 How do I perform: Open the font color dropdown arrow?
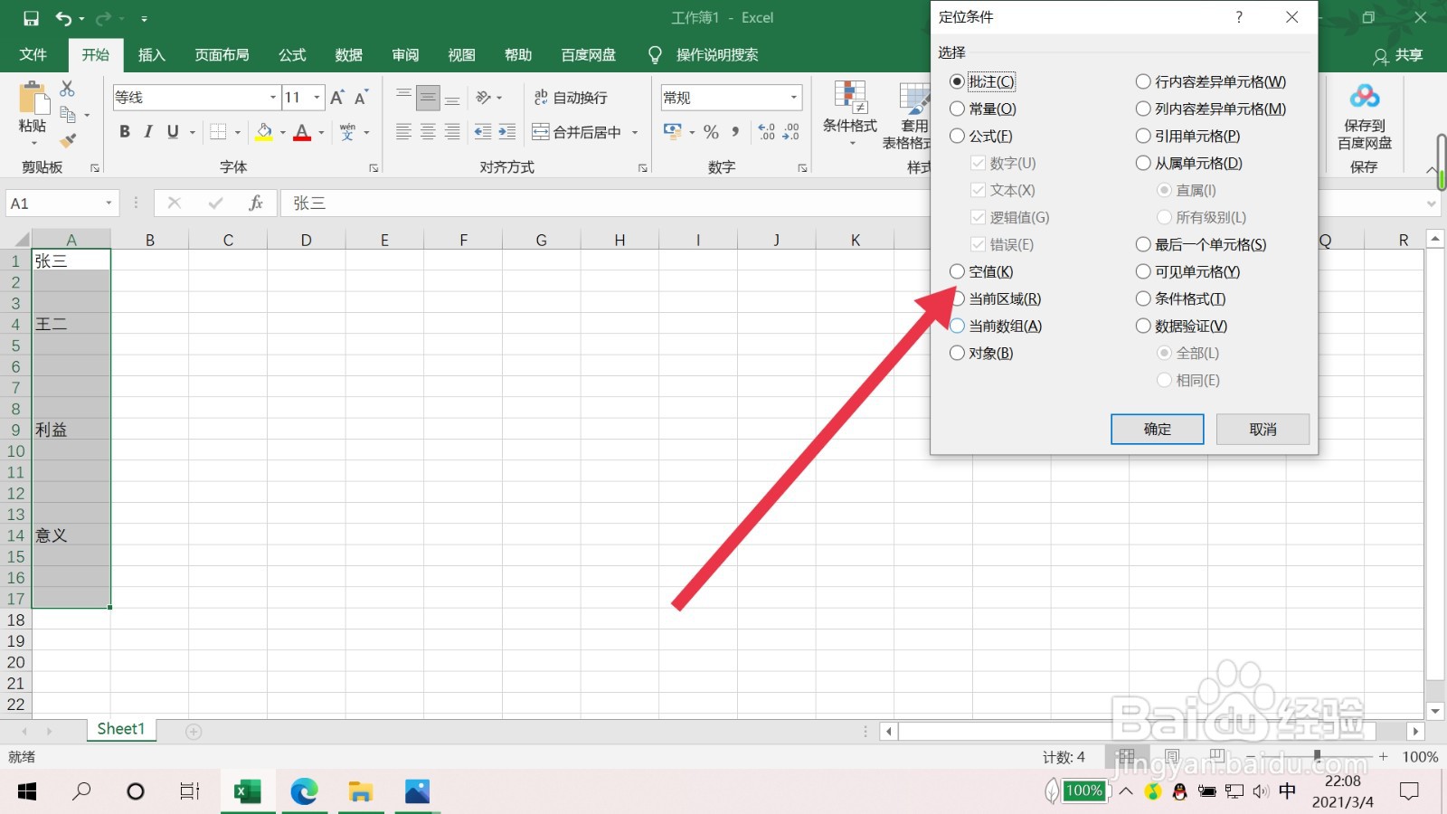point(321,132)
